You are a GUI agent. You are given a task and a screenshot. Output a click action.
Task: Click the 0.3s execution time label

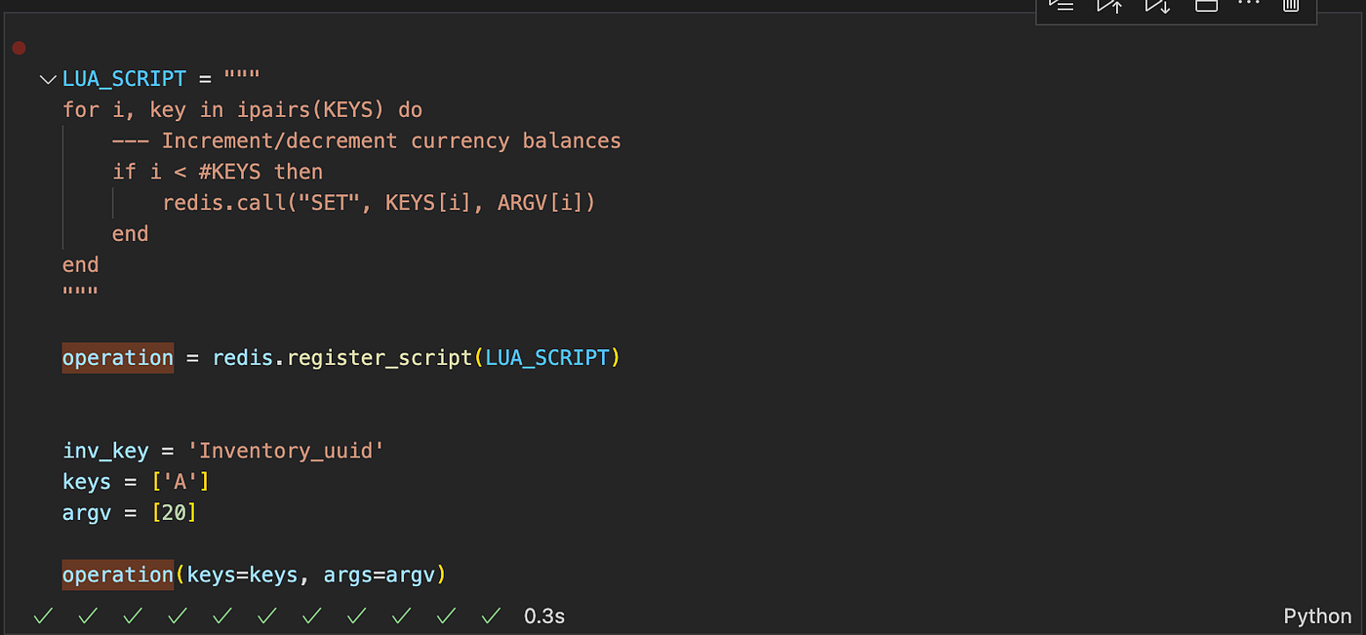[544, 615]
